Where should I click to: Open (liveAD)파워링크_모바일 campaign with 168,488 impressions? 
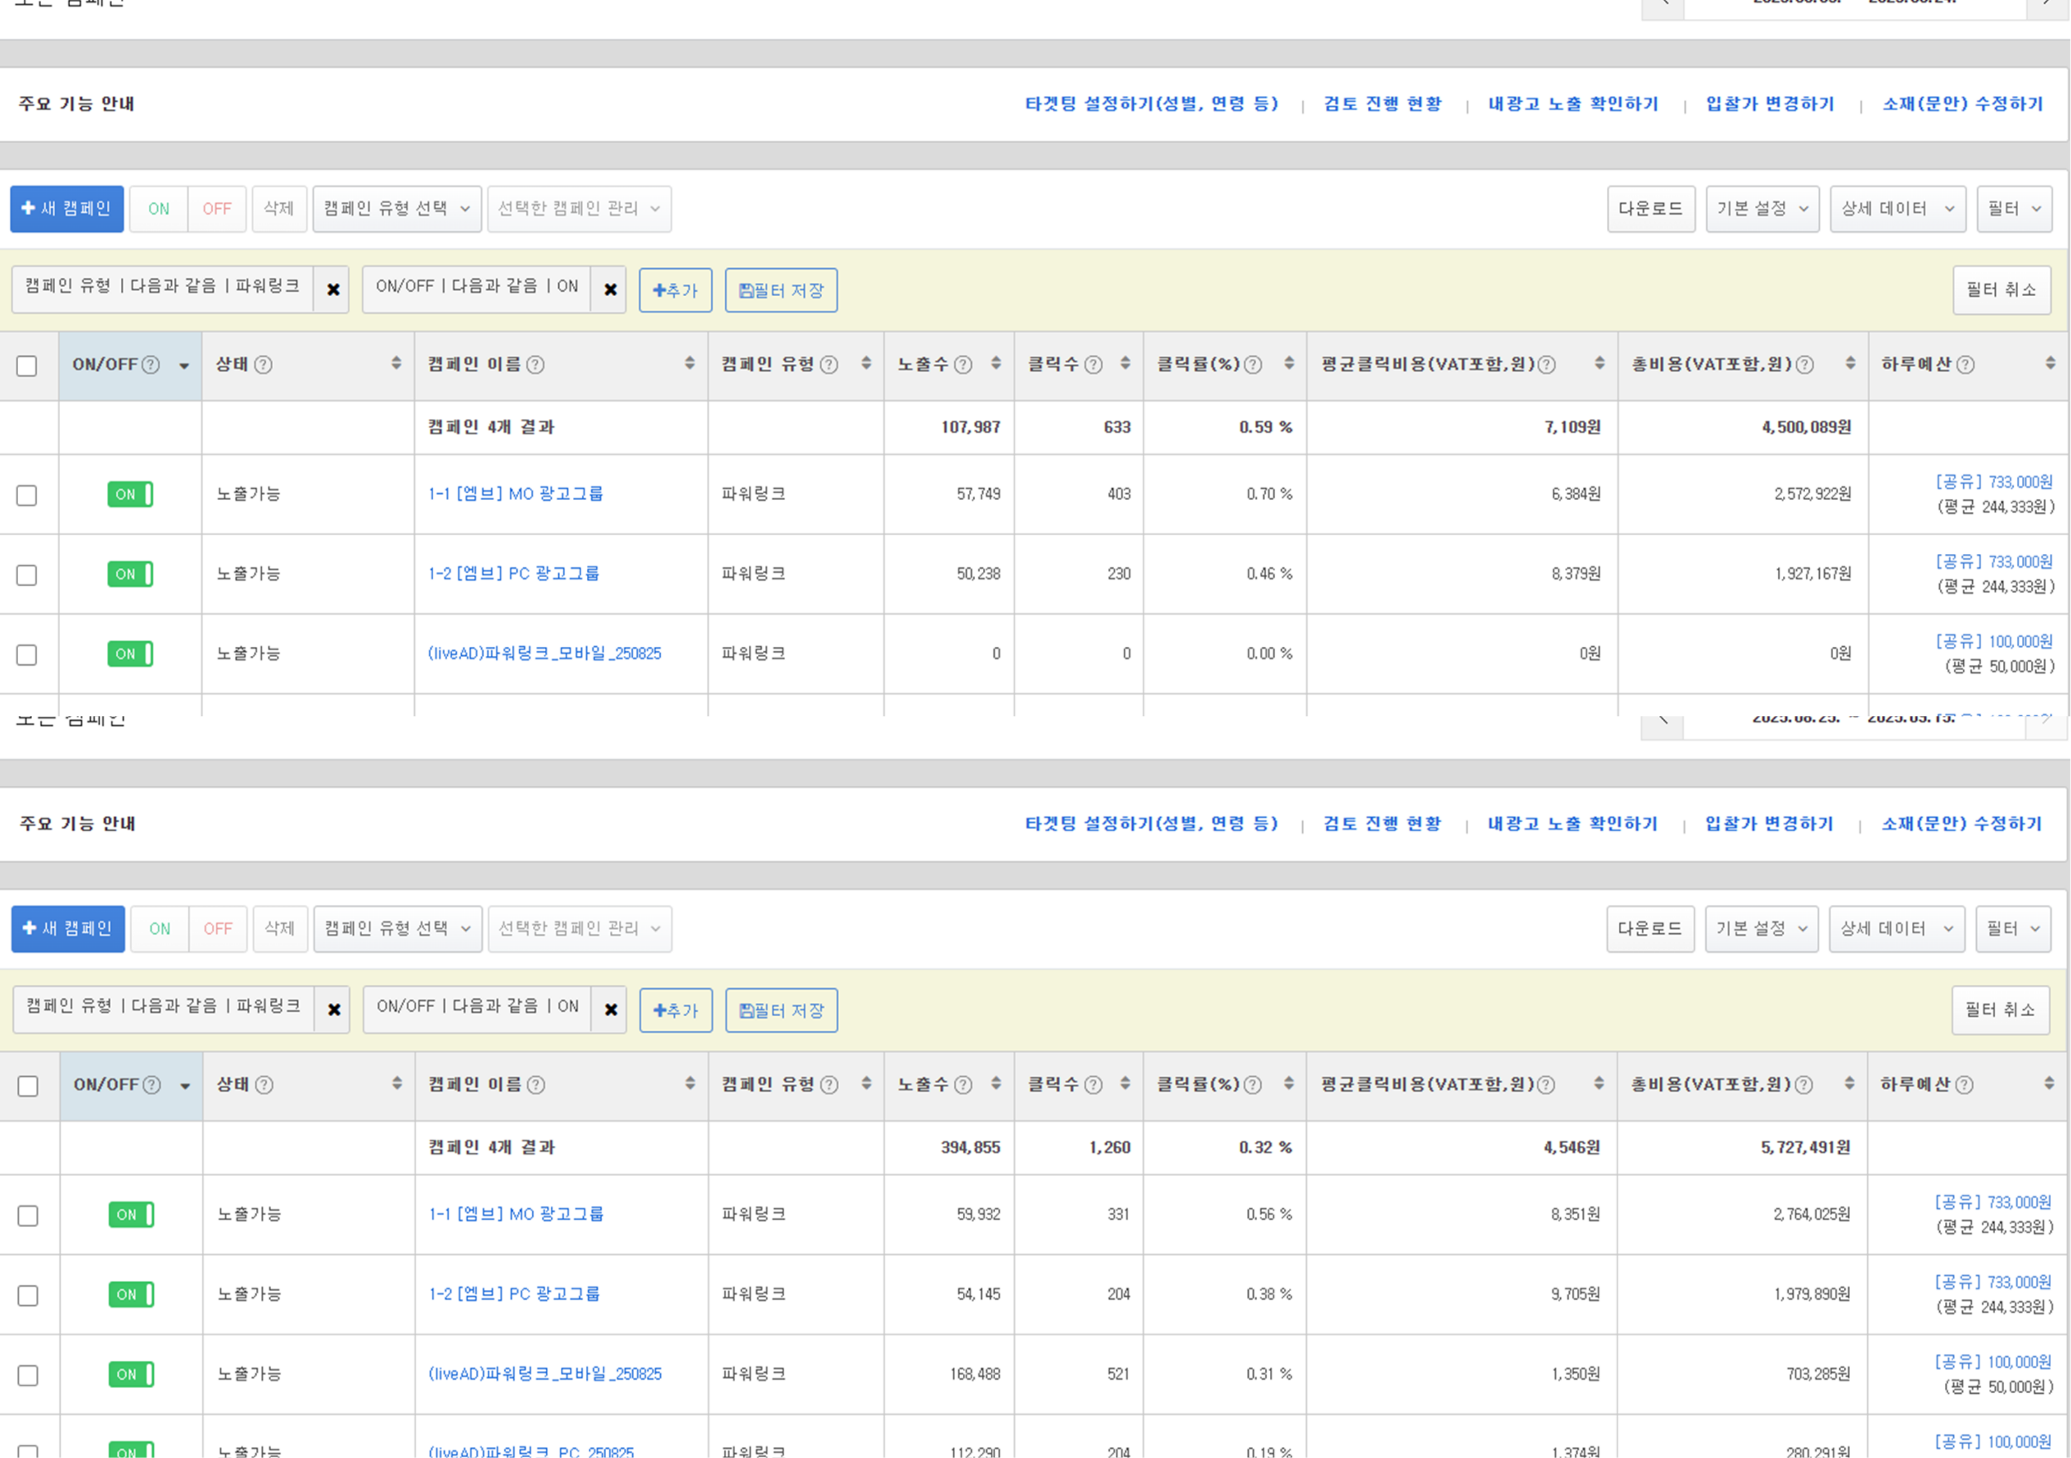coord(545,1374)
